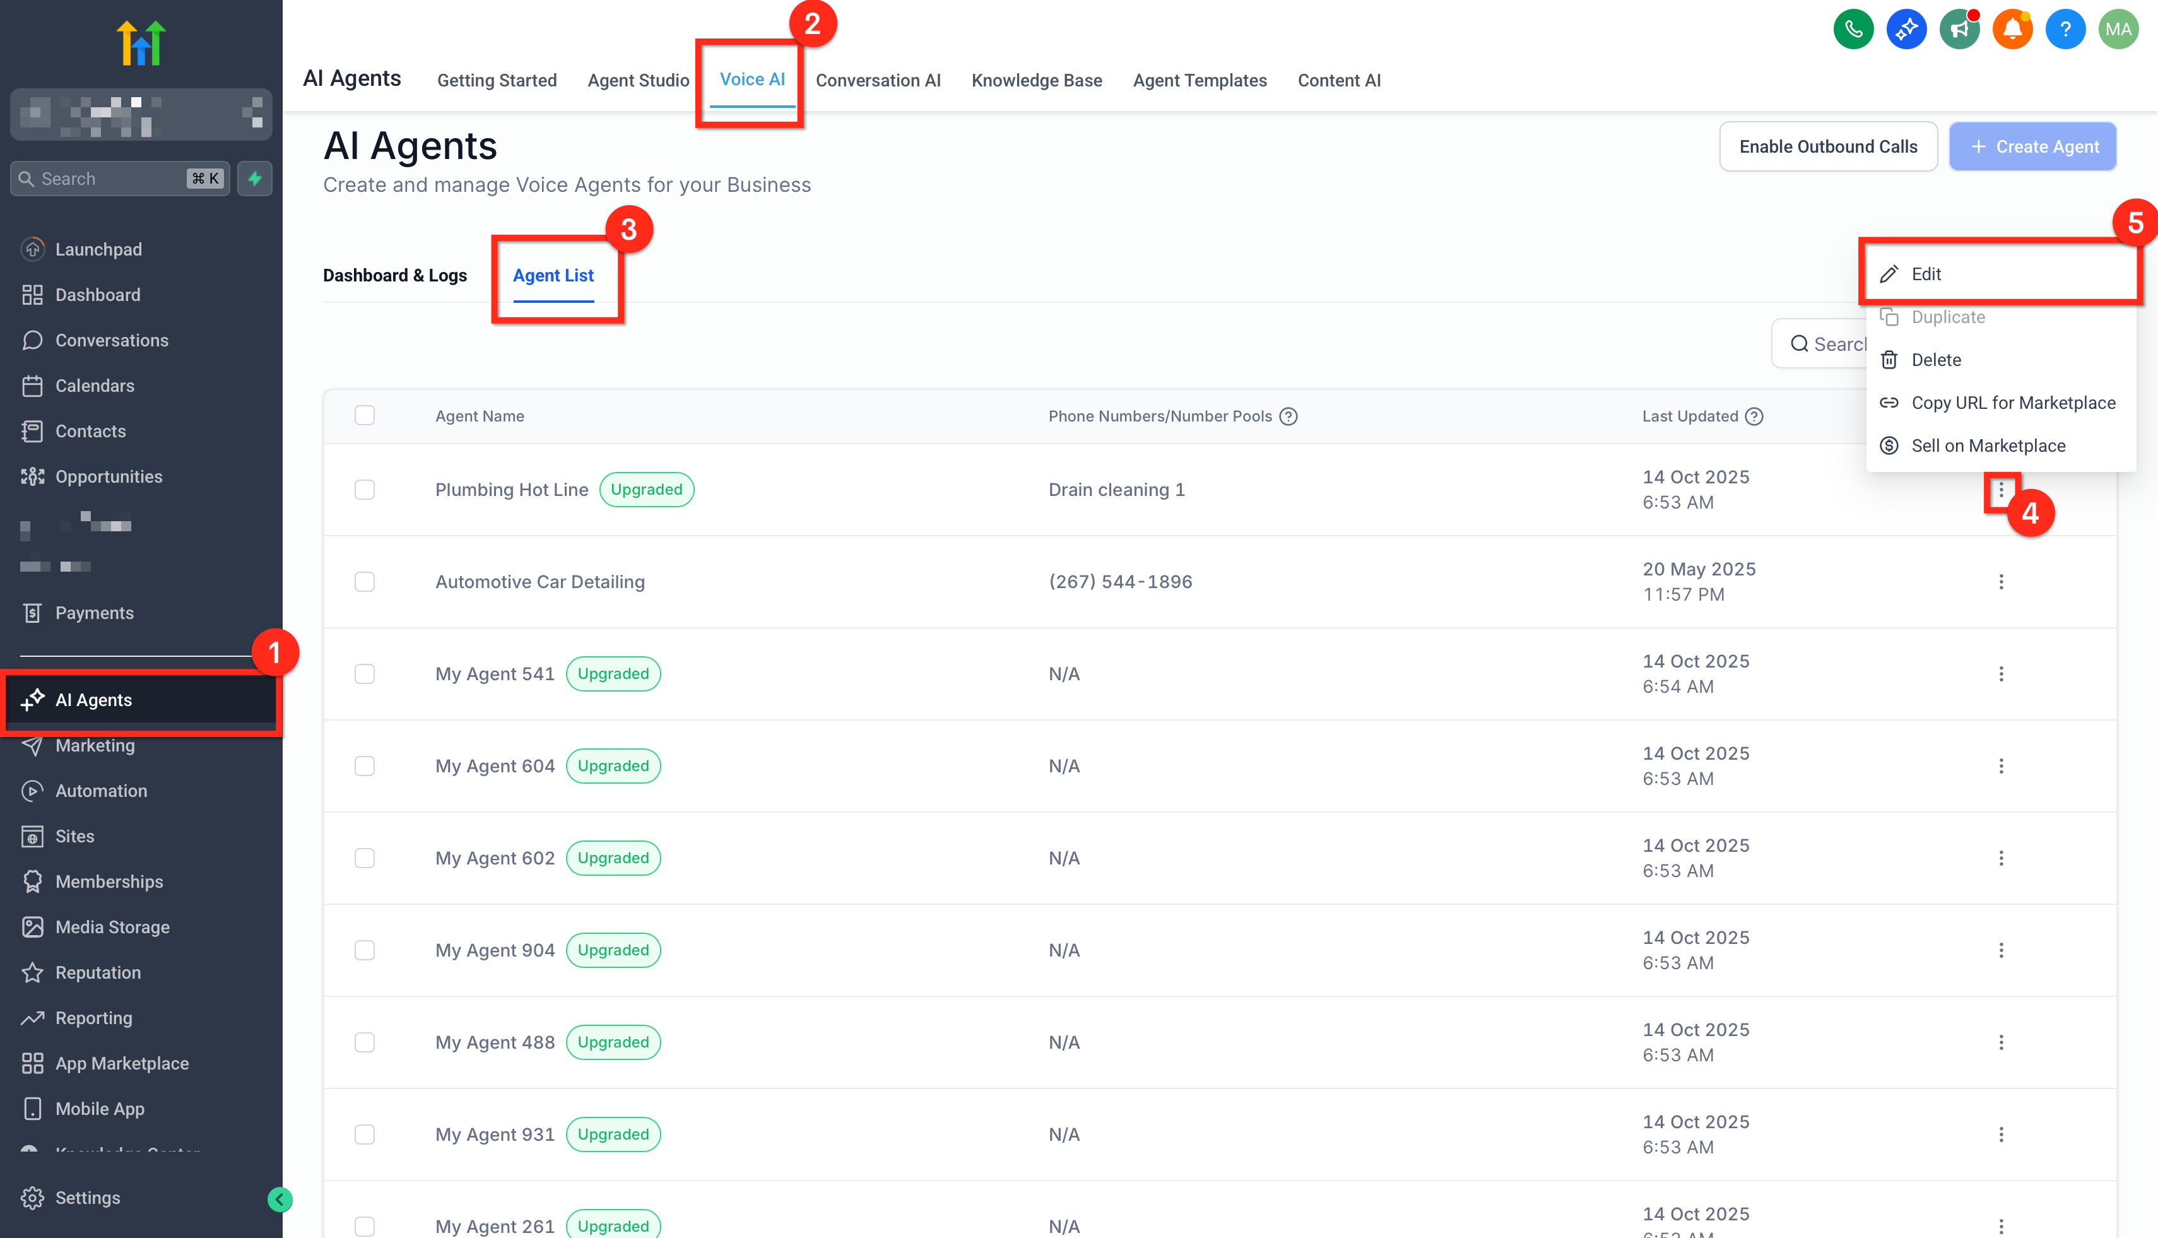2158x1238 pixels.
Task: Click the Create Agent button
Action: click(2032, 146)
